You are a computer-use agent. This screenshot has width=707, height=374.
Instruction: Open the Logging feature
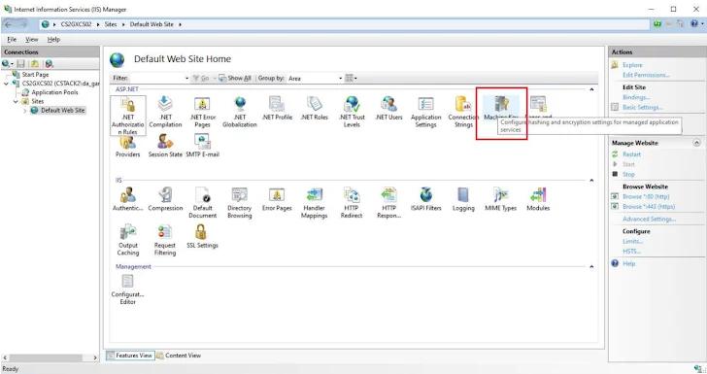tap(463, 199)
